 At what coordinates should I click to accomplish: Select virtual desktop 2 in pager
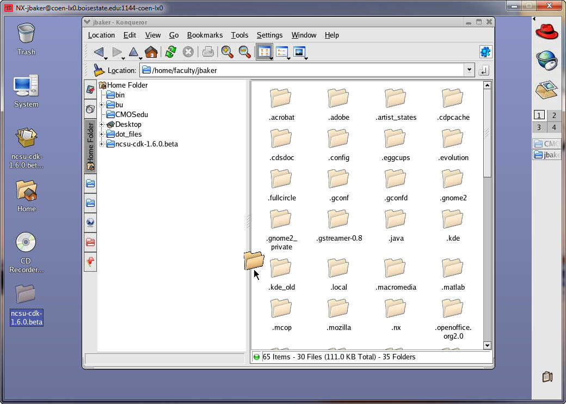point(554,115)
